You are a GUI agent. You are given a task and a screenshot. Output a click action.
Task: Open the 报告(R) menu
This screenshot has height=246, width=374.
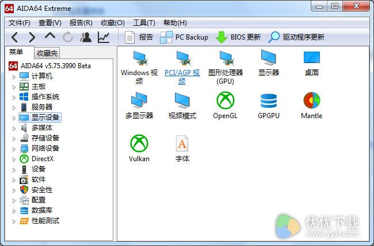click(x=81, y=23)
